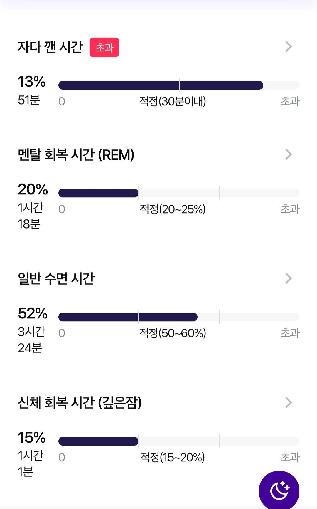
Task: Expand 멘탈 회복 시간 (REM) chevron
Action: point(289,154)
